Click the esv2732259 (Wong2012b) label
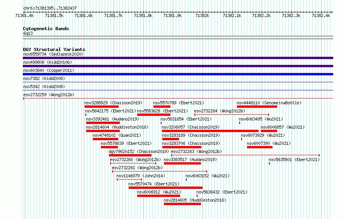The image size is (344, 219). coord(49,95)
